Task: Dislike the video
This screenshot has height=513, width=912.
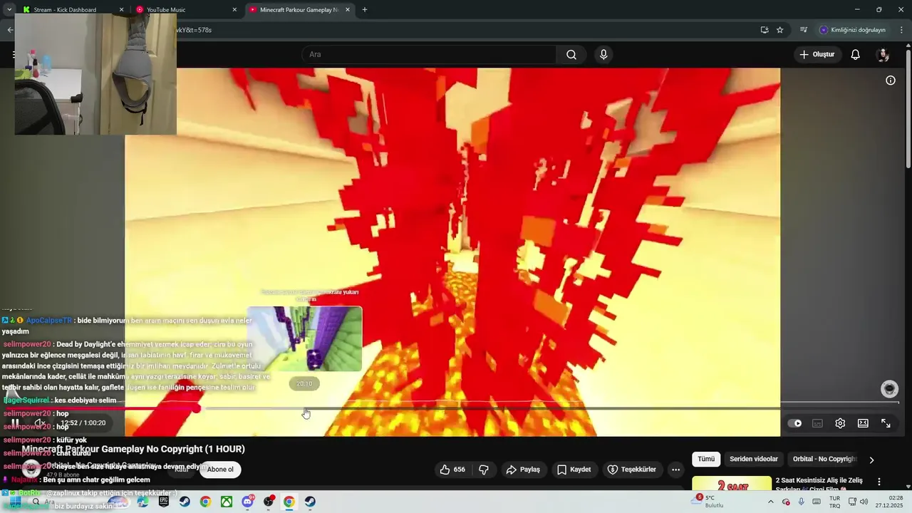Action: [x=484, y=470]
